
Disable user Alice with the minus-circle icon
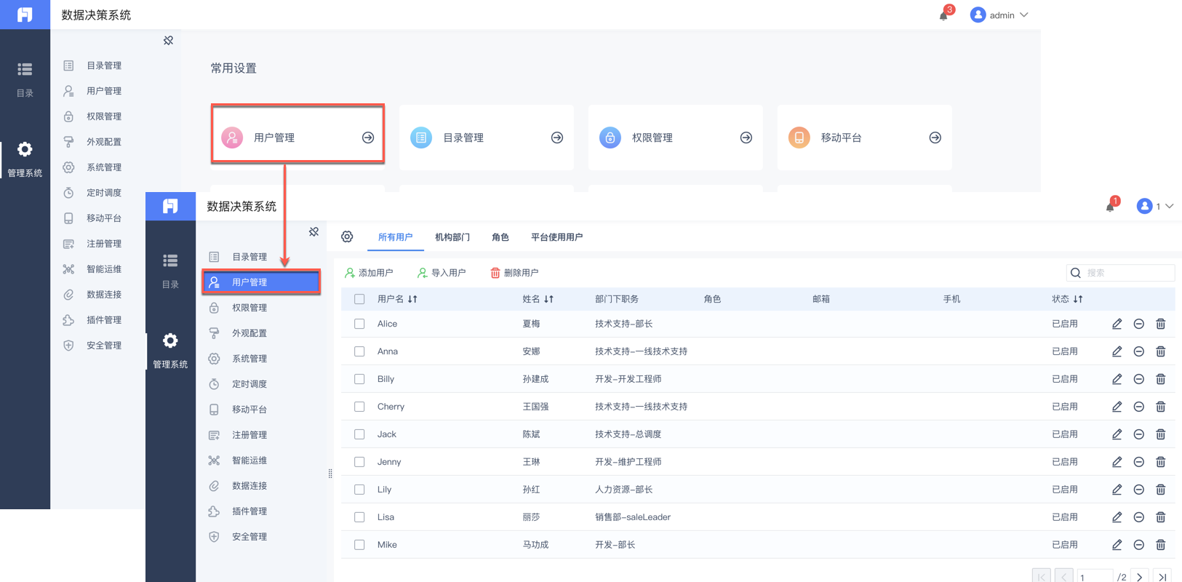tap(1139, 324)
